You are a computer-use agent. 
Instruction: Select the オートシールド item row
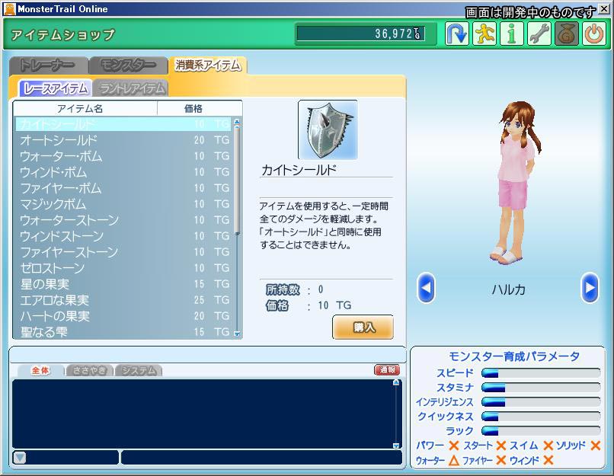pyautogui.click(x=124, y=140)
